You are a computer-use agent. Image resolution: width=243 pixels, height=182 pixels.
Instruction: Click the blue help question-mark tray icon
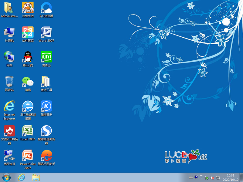click(x=196, y=177)
